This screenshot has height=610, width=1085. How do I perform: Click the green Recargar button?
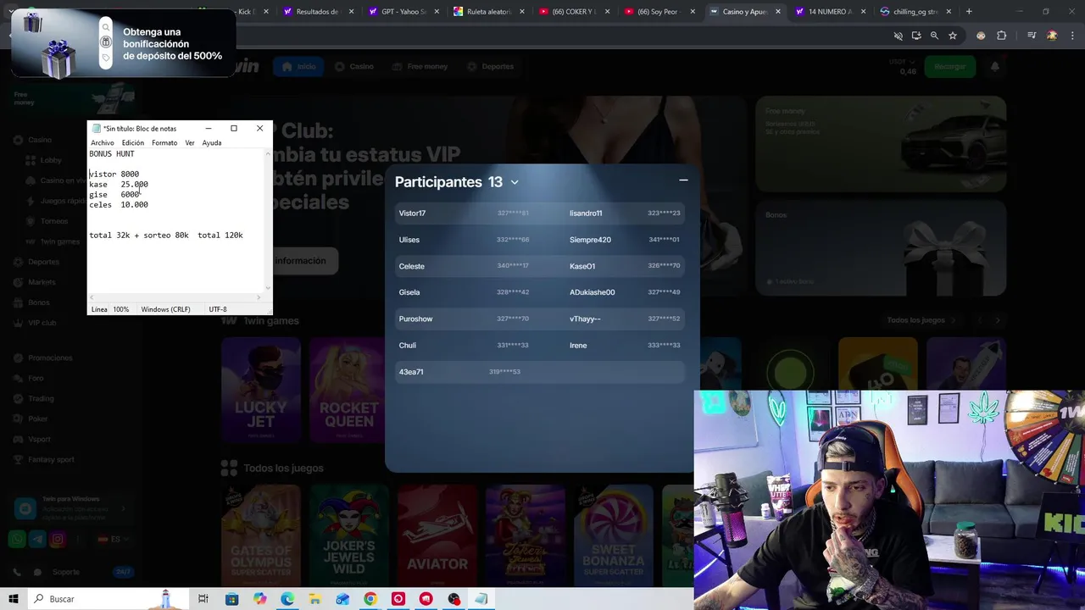pyautogui.click(x=949, y=66)
